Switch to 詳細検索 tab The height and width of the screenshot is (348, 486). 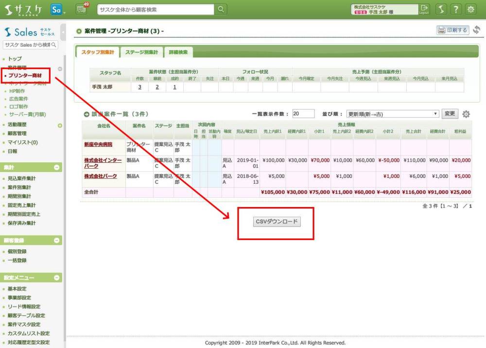tap(178, 52)
